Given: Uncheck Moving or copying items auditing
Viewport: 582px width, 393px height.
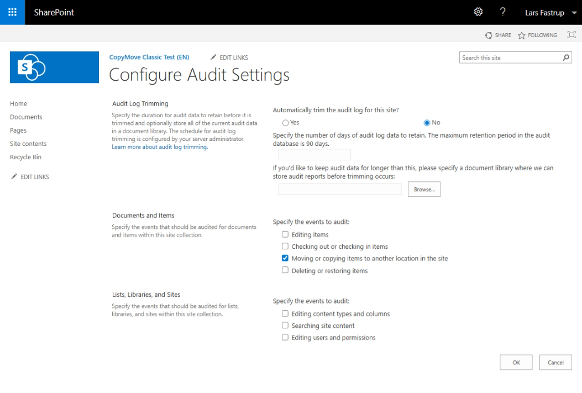Looking at the screenshot, I should [285, 258].
